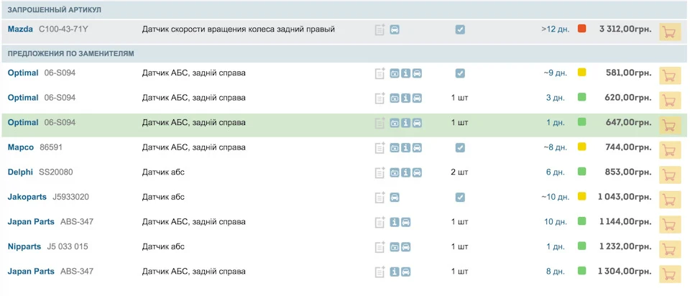Add Japan Parts 1 144,00грн. offer to cart
690x296 pixels.
click(x=669, y=224)
